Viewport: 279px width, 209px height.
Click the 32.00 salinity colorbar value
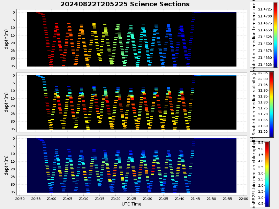click(263, 79)
